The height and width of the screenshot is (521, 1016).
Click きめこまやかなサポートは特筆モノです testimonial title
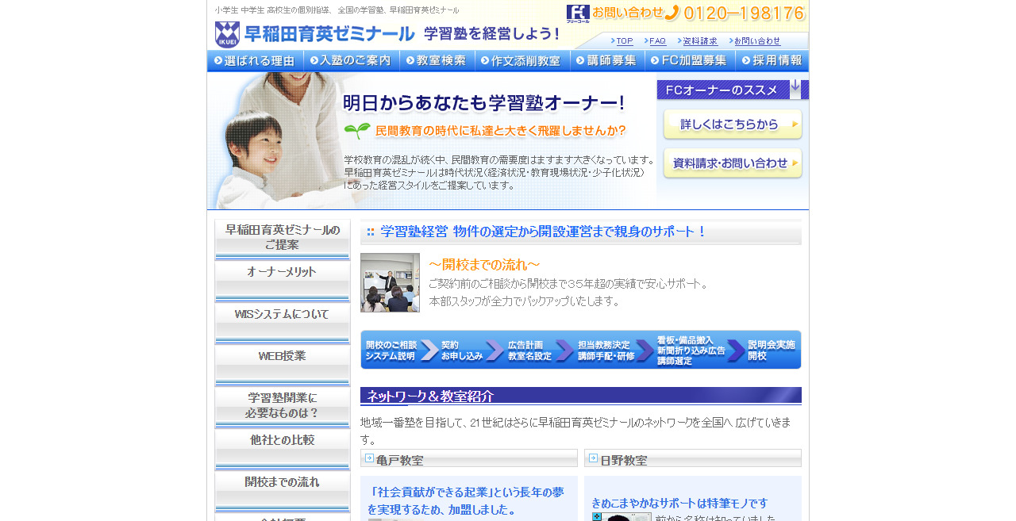pos(680,503)
